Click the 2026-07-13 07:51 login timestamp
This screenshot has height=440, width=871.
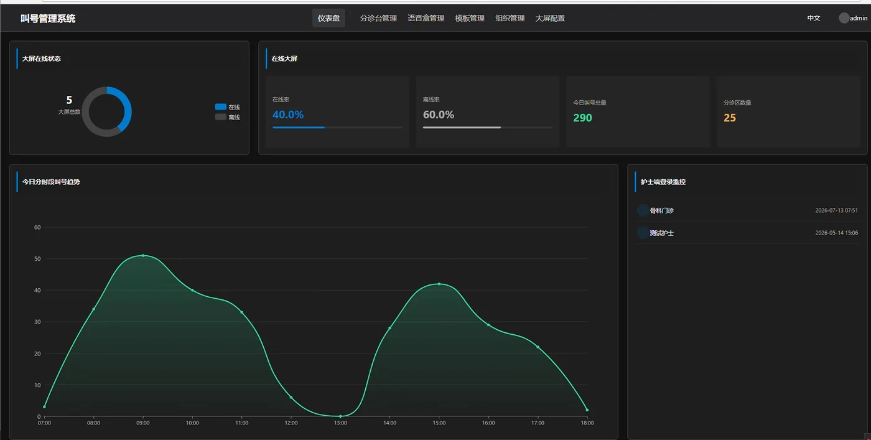click(x=837, y=210)
